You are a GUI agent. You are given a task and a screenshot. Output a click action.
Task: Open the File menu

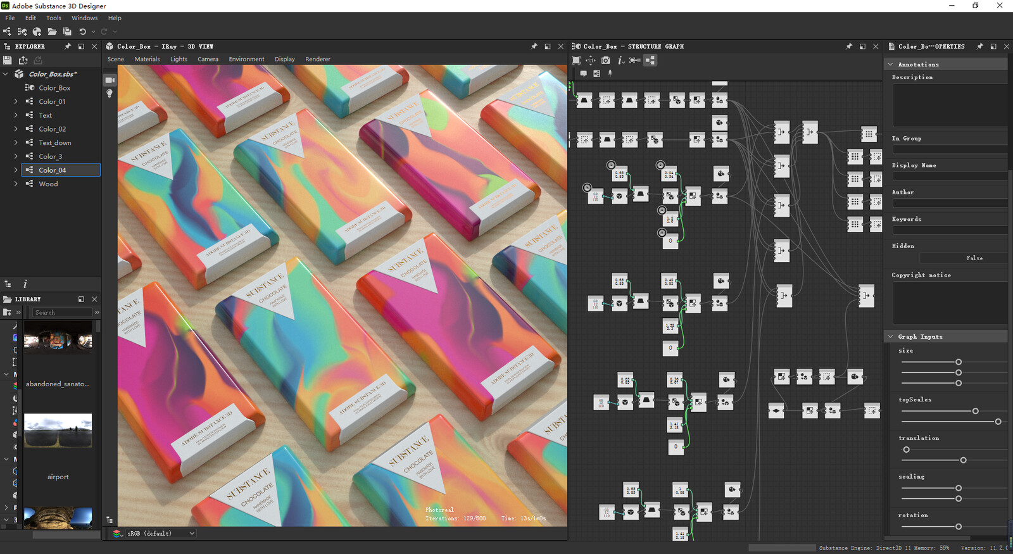(x=10, y=18)
